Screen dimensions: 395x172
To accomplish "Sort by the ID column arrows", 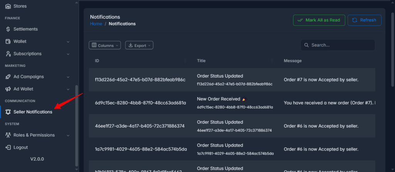I will (185, 60).
